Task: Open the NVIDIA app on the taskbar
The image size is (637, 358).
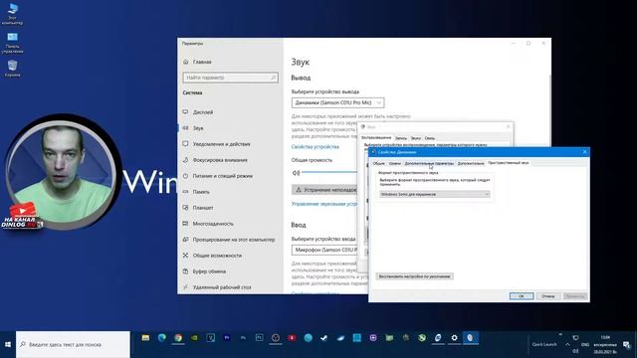Action: [x=194, y=338]
